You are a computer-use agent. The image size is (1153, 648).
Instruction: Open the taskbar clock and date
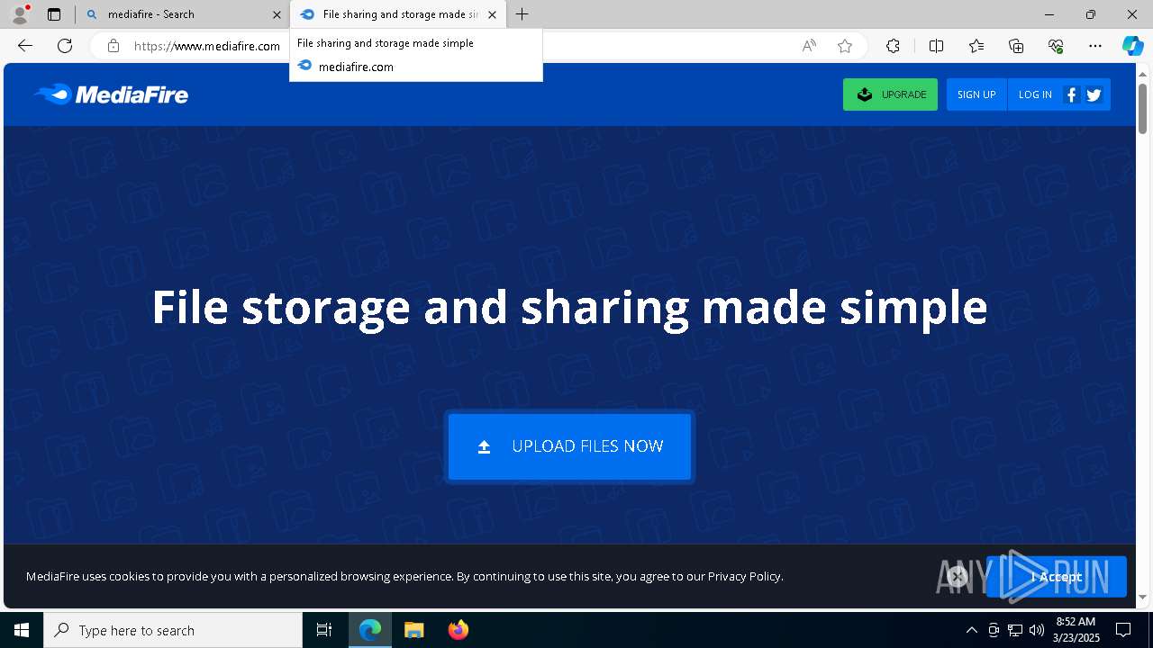1076,630
